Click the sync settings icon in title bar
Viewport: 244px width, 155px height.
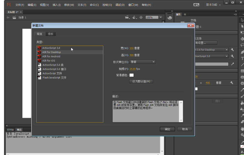coord(196,5)
